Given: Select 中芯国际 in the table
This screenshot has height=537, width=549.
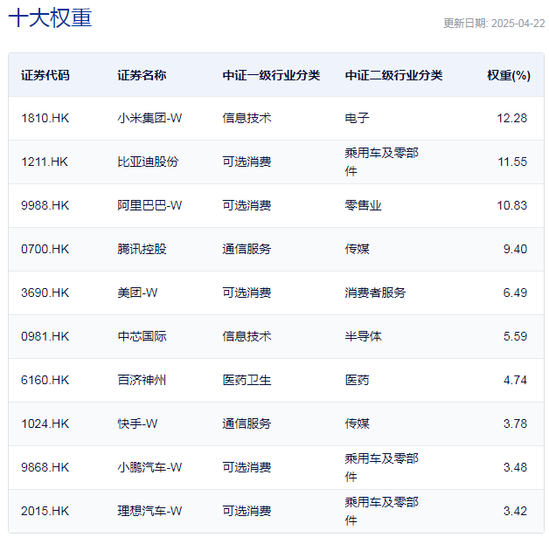Looking at the screenshot, I should tap(142, 336).
